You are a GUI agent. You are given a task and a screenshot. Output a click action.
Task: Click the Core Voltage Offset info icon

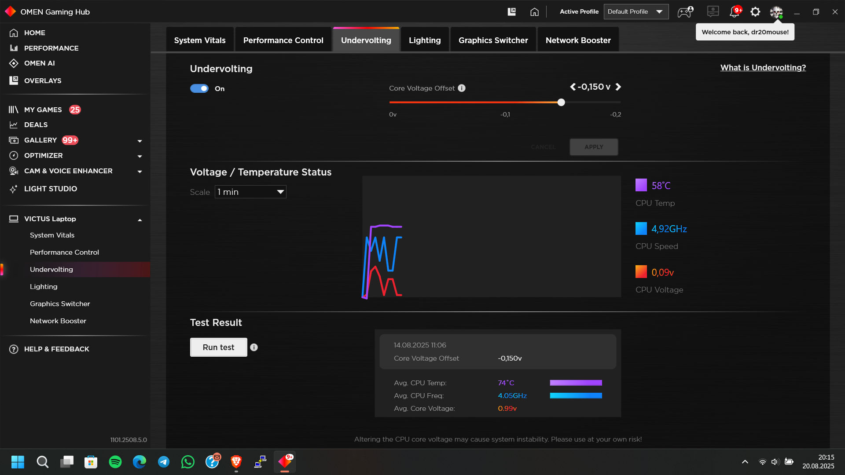point(462,88)
